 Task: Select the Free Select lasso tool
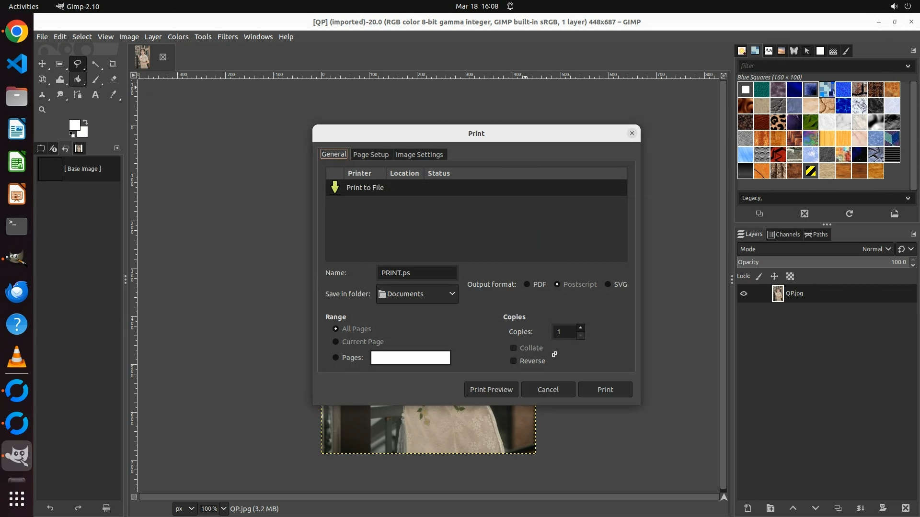tap(77, 64)
